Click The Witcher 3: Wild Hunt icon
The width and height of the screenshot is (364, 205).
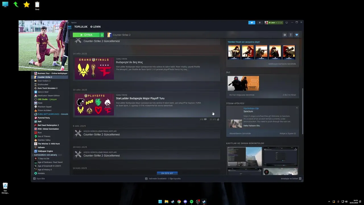click(36, 144)
